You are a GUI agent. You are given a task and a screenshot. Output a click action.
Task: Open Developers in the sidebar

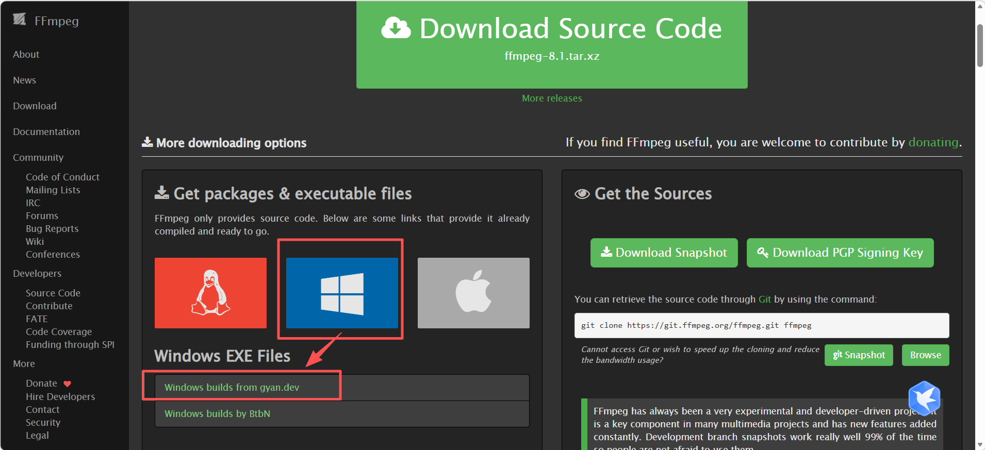pos(37,274)
